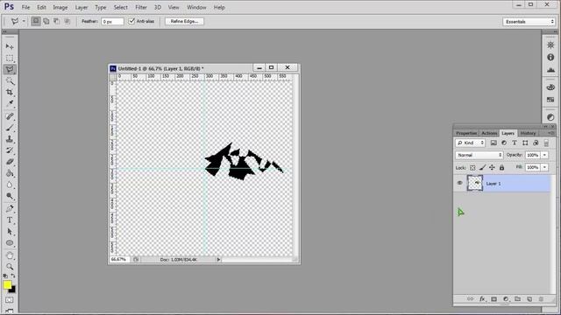Select the Eraser tool
The height and width of the screenshot is (315, 561).
pos(10,162)
